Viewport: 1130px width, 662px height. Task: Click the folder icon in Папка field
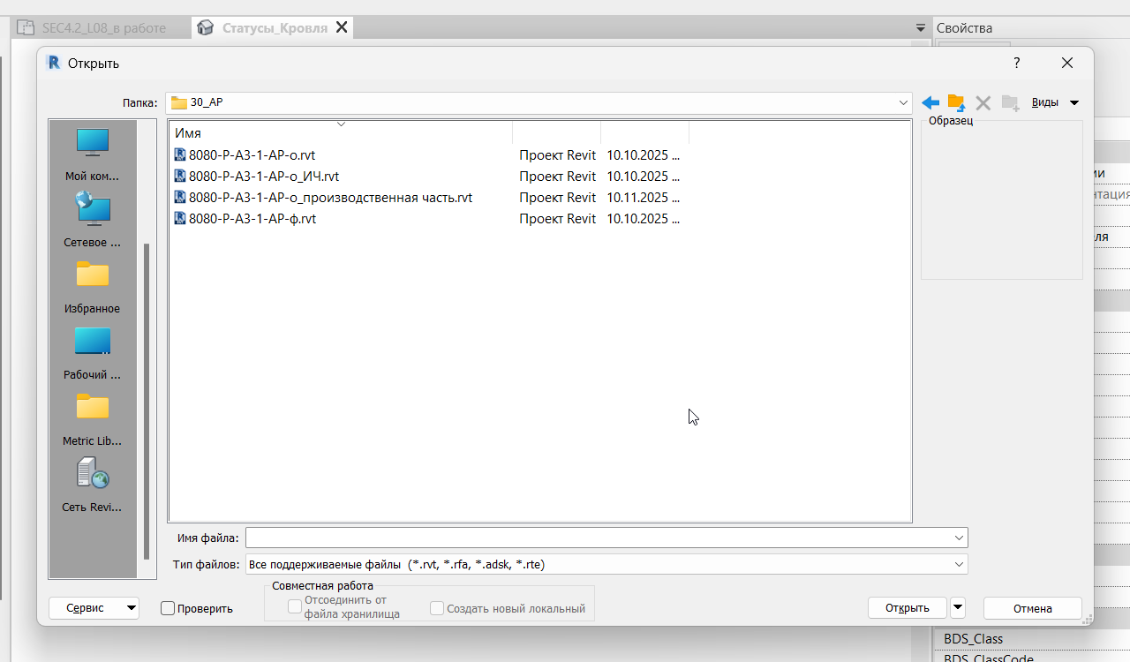(179, 102)
